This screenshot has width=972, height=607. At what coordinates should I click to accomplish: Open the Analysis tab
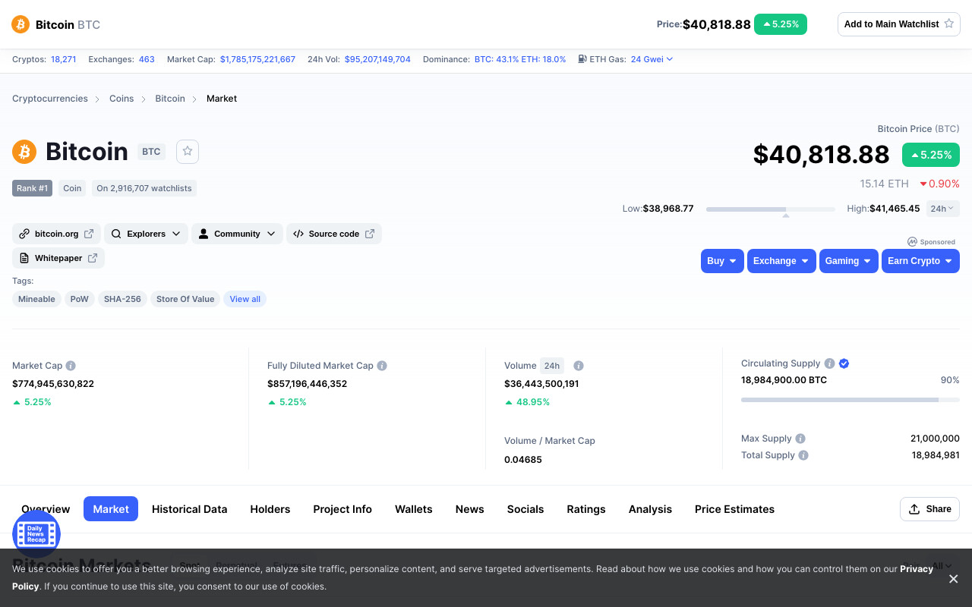[x=650, y=509]
